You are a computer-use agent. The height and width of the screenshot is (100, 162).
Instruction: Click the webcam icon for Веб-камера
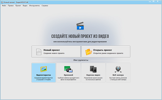click(x=118, y=69)
